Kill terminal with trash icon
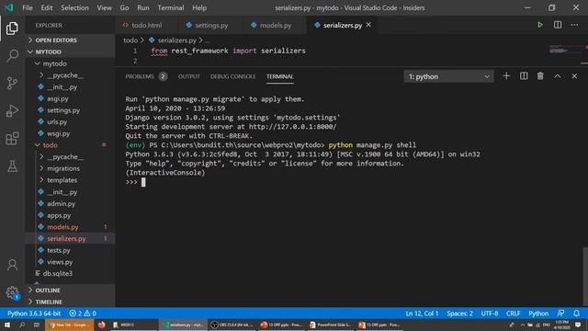Image resolution: width=588 pixels, height=331 pixels. tap(540, 76)
